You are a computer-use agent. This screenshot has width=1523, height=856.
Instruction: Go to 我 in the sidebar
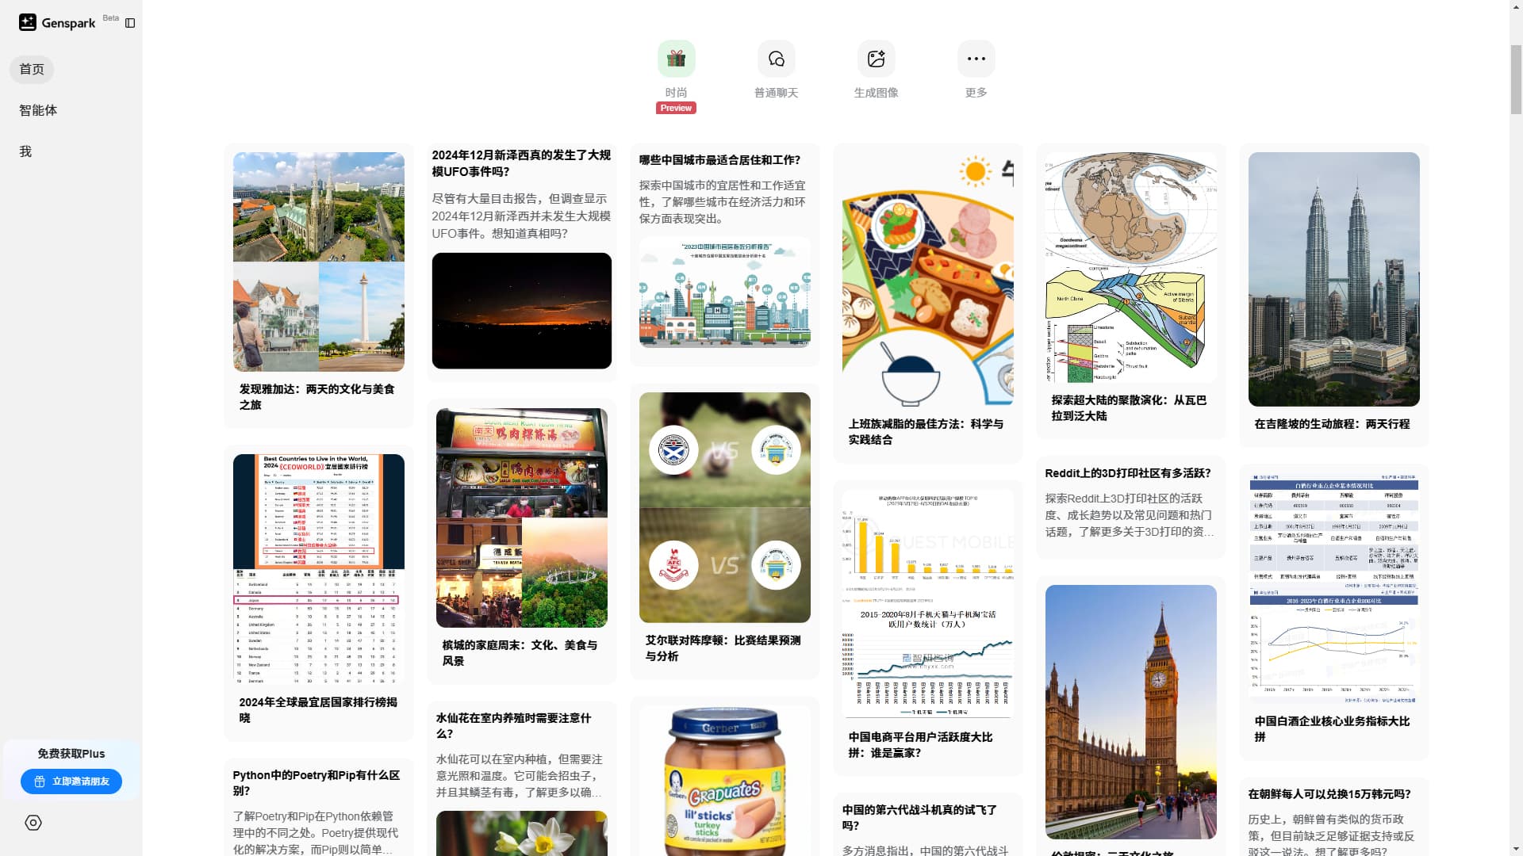(x=25, y=151)
